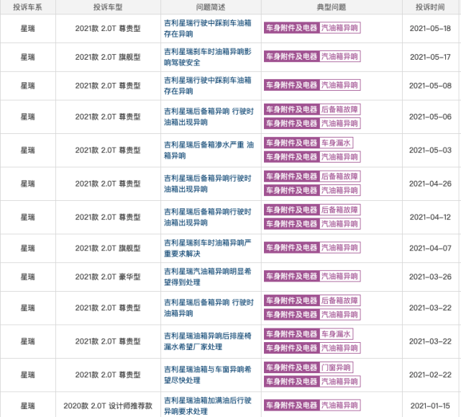This screenshot has width=461, height=417.
Task: Click 2021款 2.0T 尊贵型 in 2021-02-22 row
Action: click(108, 375)
